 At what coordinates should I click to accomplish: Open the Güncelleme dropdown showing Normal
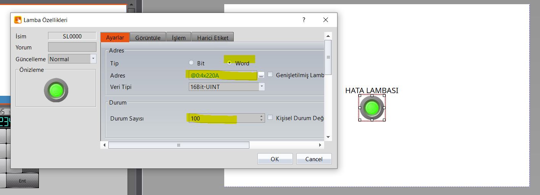pyautogui.click(x=93, y=59)
